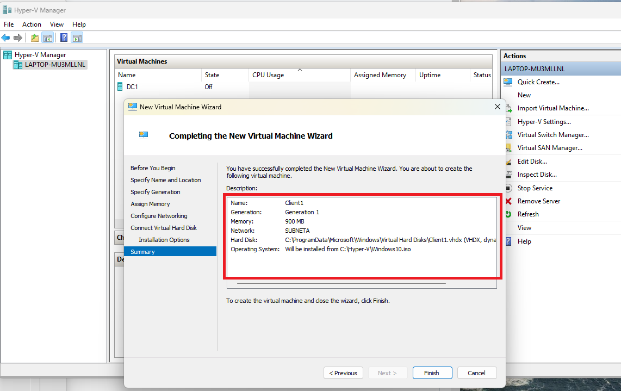Click the Virtual Switch Manager icon
621x391 pixels.
(508, 135)
